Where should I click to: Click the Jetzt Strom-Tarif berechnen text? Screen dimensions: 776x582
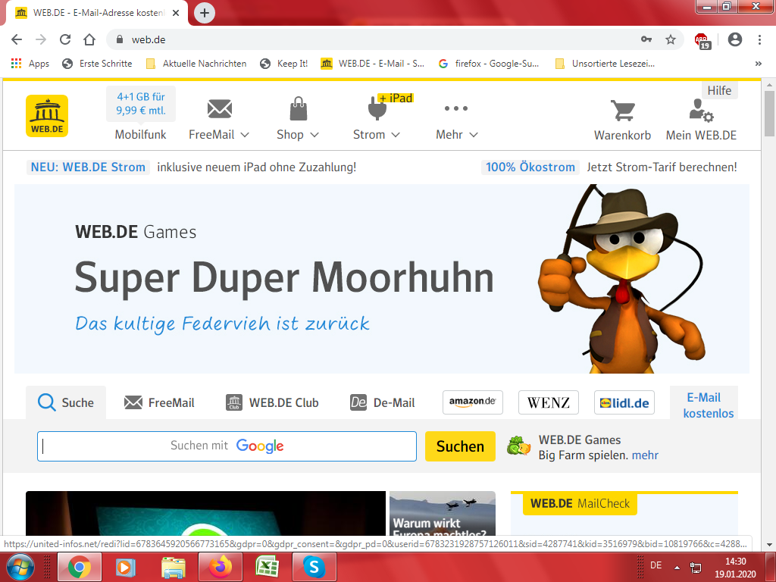[x=662, y=167]
